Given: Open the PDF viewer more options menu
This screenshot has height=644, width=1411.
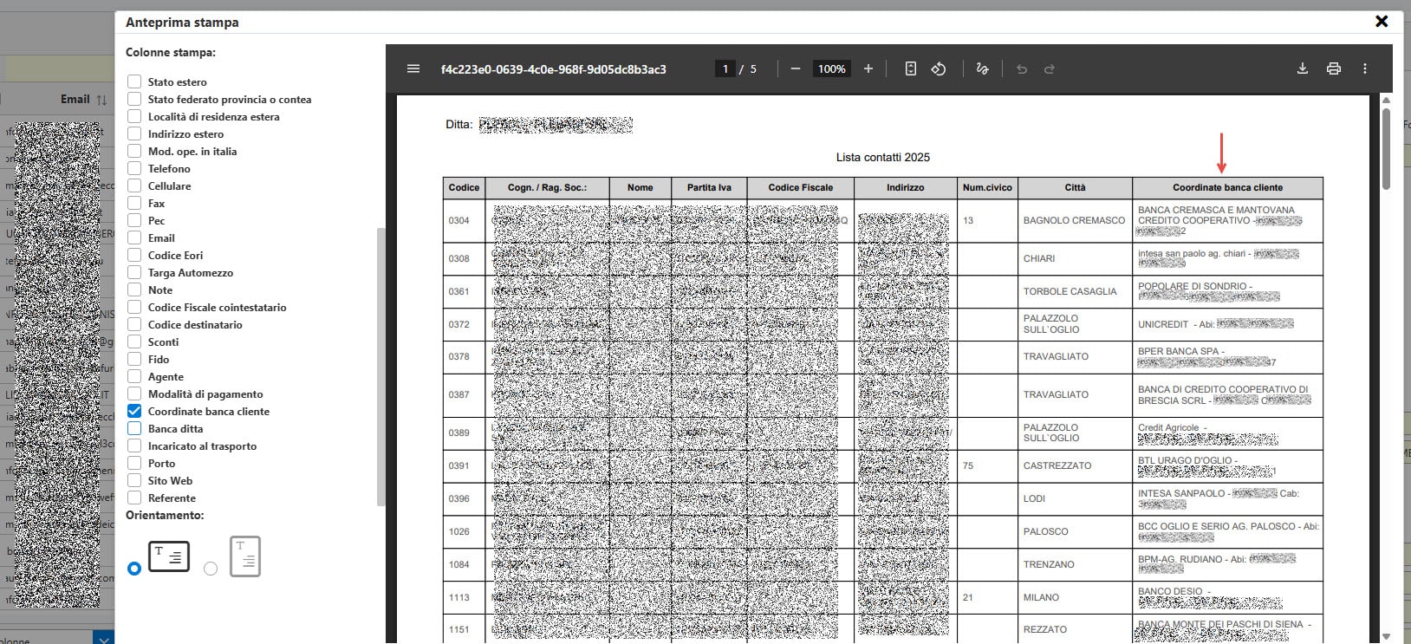Looking at the screenshot, I should [x=1364, y=69].
